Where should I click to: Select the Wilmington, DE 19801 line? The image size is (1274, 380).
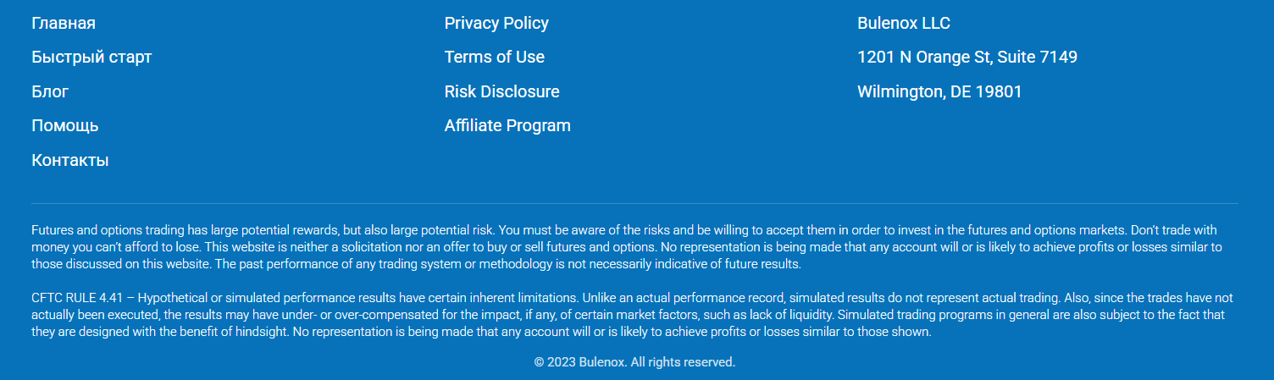[939, 91]
